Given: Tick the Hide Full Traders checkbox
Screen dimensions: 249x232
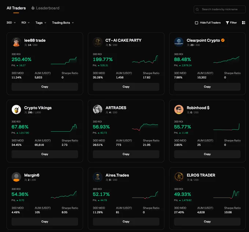Looking at the screenshot, I should [x=196, y=23].
